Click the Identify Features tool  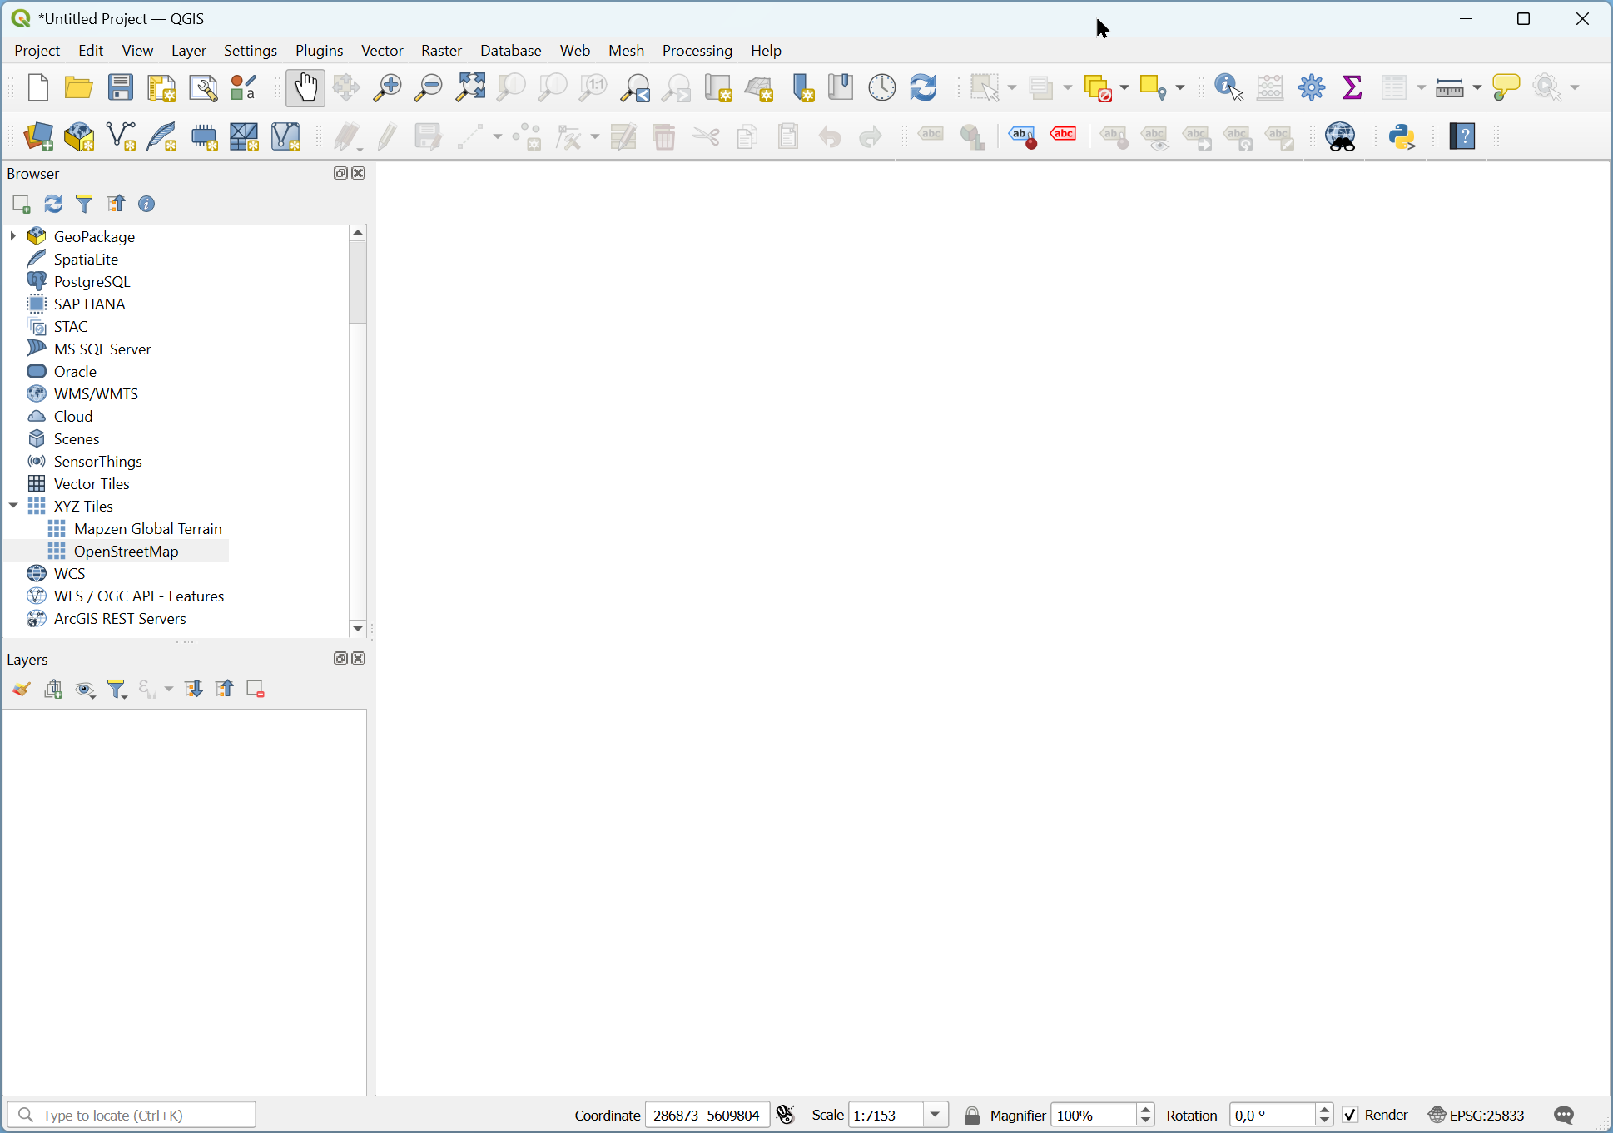(1228, 87)
